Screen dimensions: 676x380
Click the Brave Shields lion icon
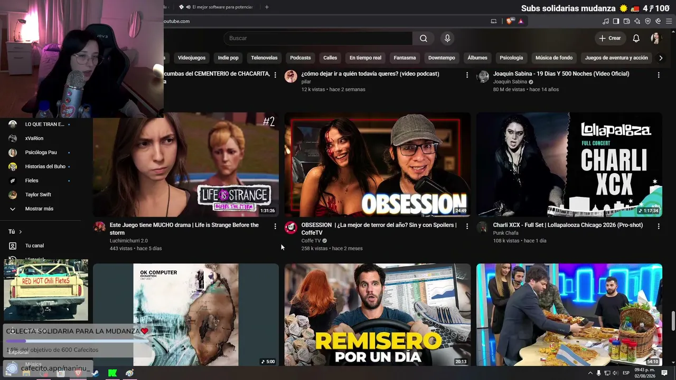pos(509,21)
